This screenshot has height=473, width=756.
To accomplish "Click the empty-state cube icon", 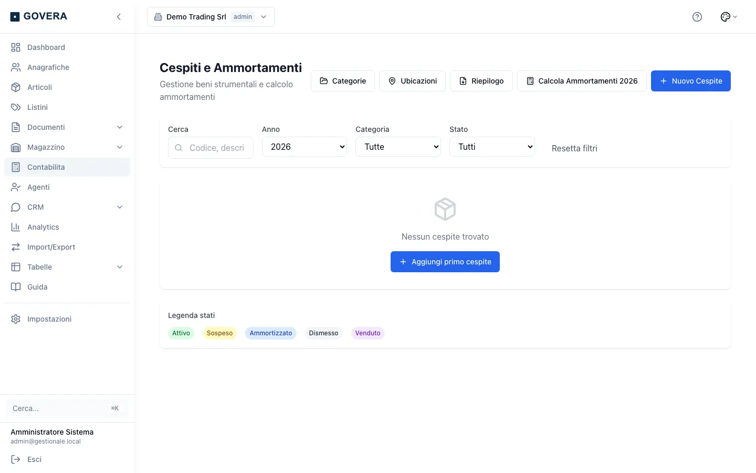I will 445,209.
